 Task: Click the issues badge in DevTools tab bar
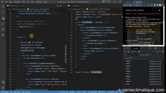click(x=150, y=48)
